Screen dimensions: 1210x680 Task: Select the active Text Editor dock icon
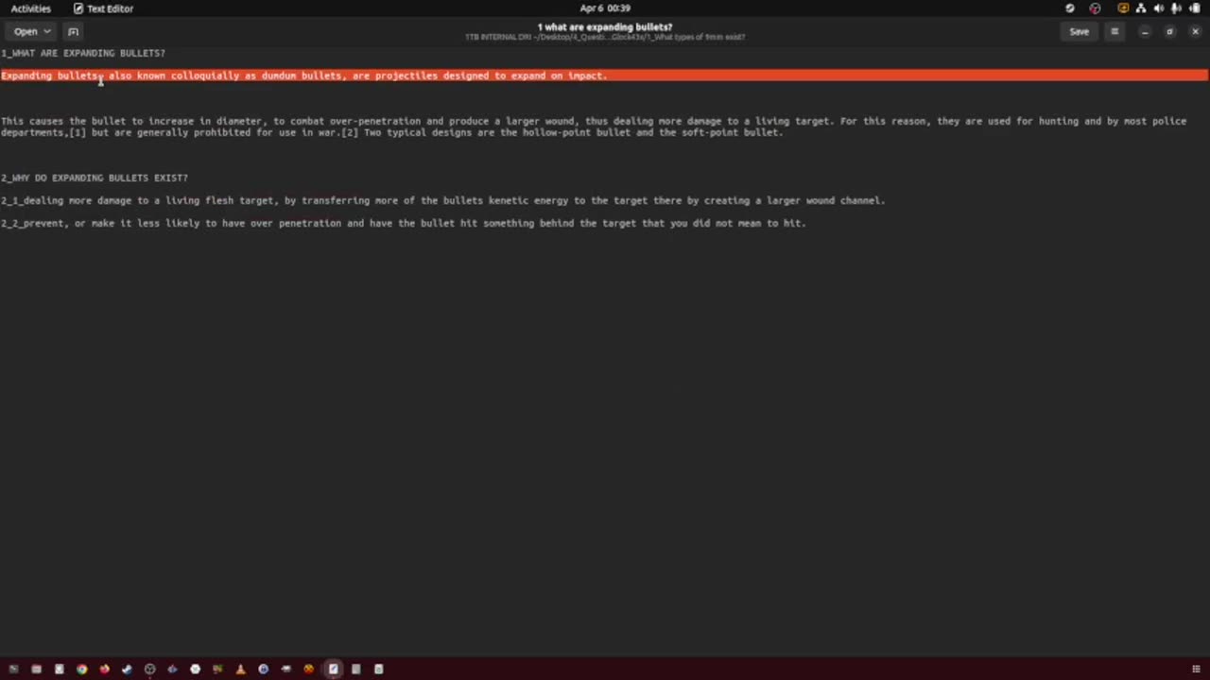tap(333, 669)
